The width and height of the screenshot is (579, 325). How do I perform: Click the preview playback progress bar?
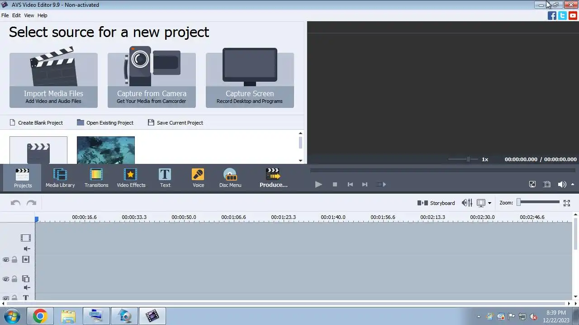[x=443, y=171]
